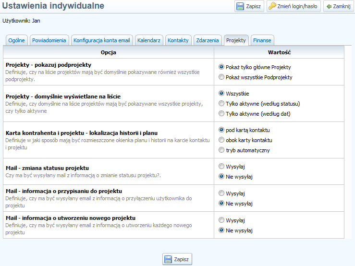Click 'Projekty - domyślnie wyświetlane na liście' title

(x=63, y=97)
